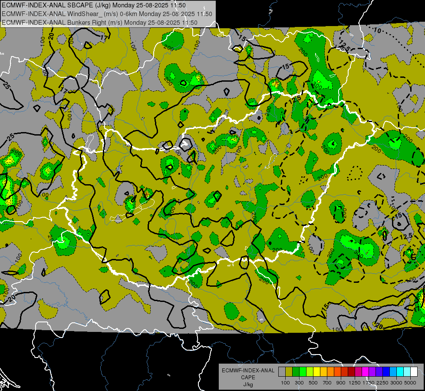Click the crimson-pink legend swatch
Screen dimensions: 425x391
pyautogui.click(x=358, y=372)
